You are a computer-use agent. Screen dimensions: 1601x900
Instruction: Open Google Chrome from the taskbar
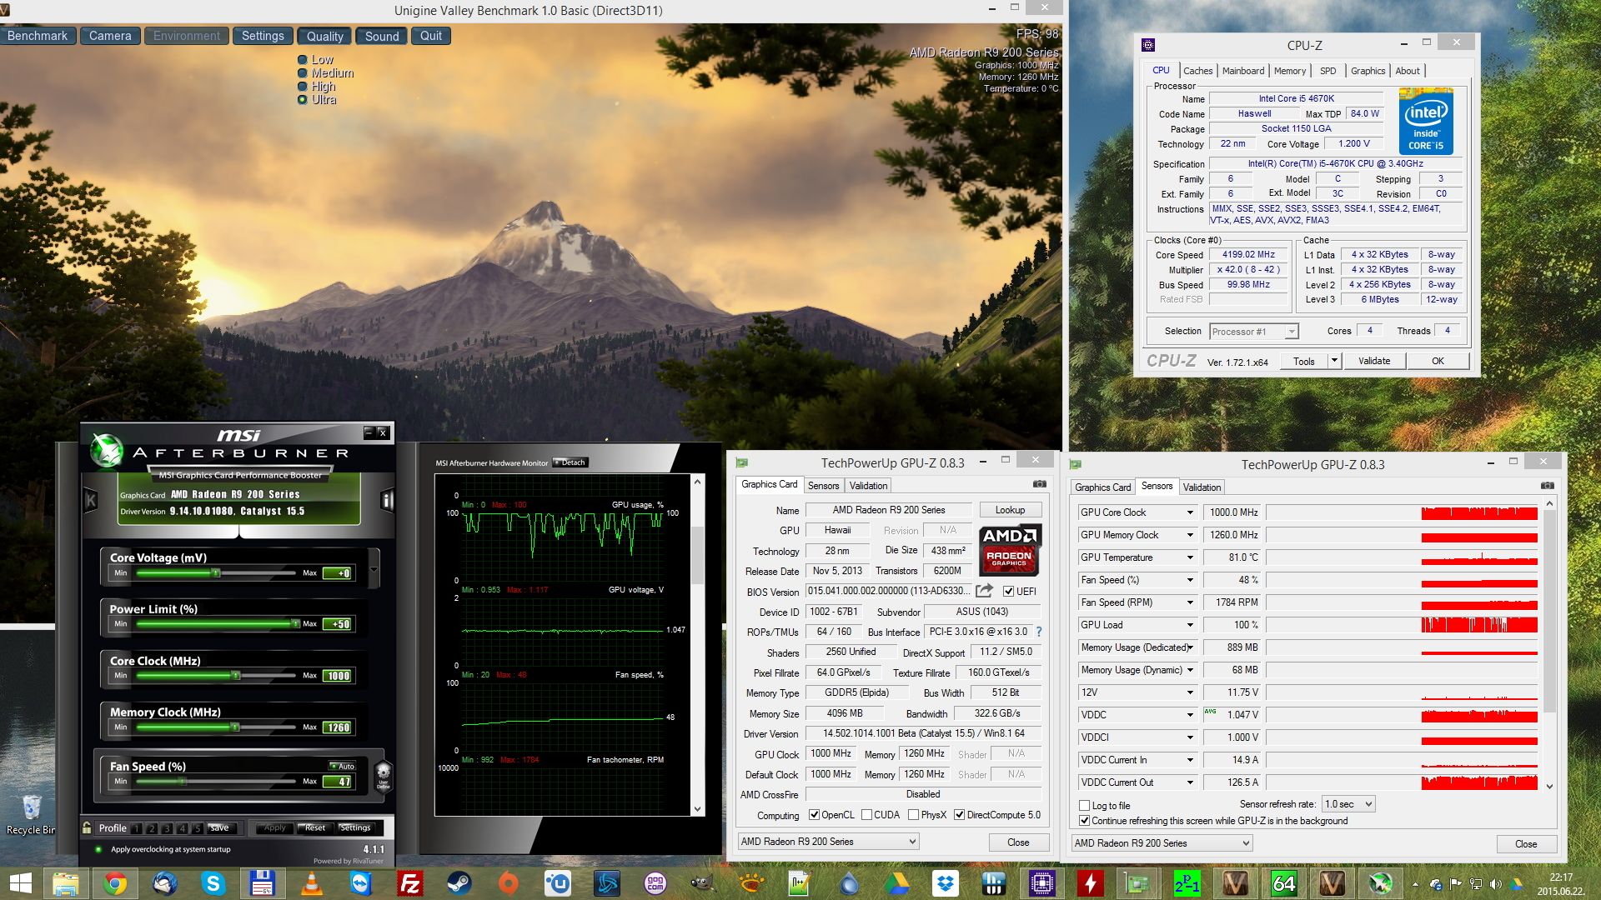coord(115,883)
